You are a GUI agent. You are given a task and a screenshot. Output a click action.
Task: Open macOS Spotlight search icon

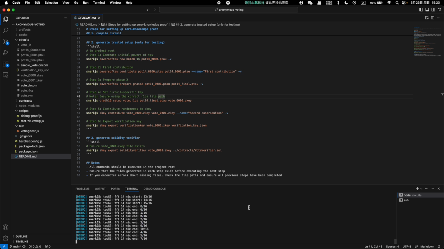[x=397, y=2]
